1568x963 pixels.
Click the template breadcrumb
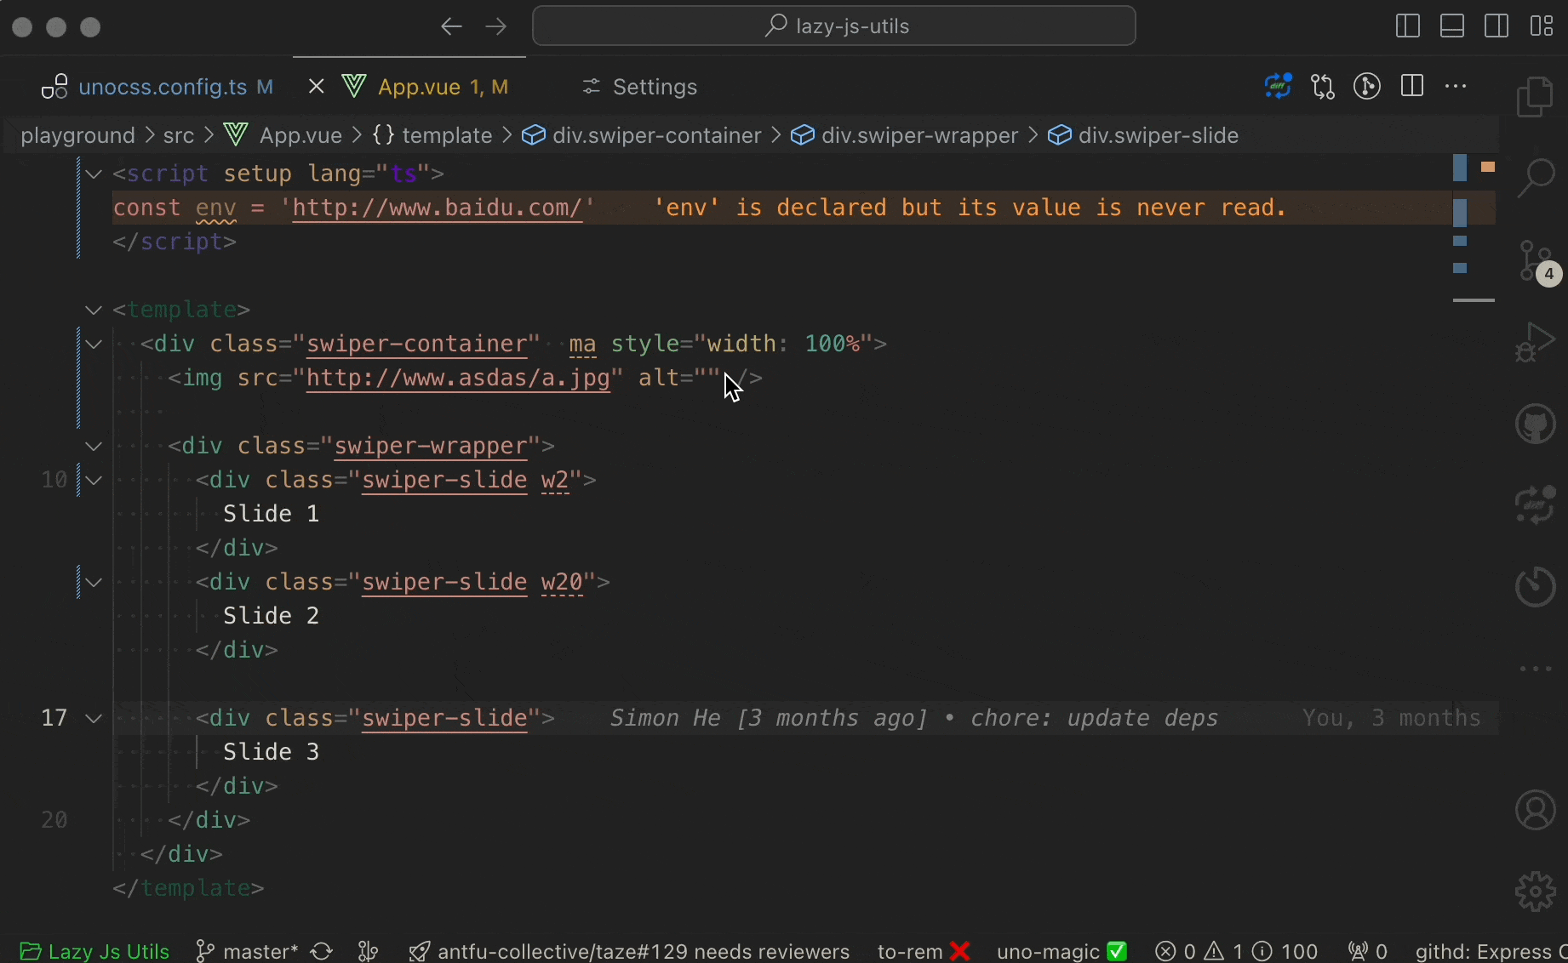point(432,135)
